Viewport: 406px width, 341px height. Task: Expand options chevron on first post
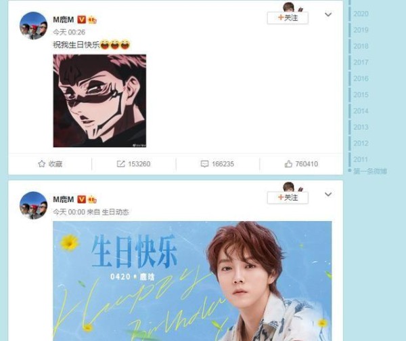click(x=328, y=14)
